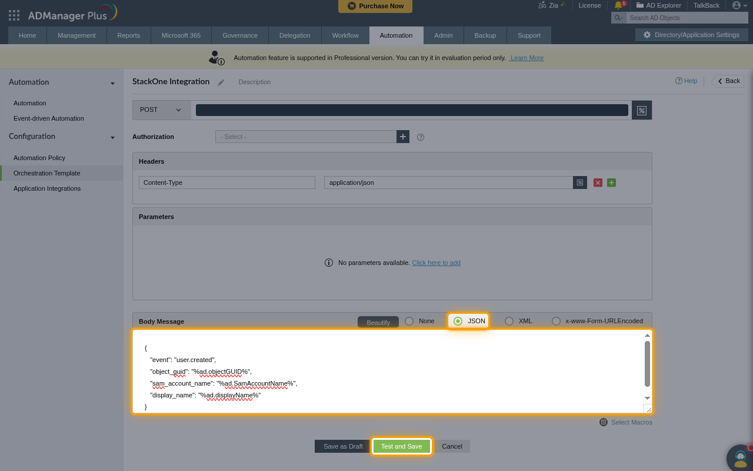Click the Cancel button
The height and width of the screenshot is (471, 753).
coord(452,446)
